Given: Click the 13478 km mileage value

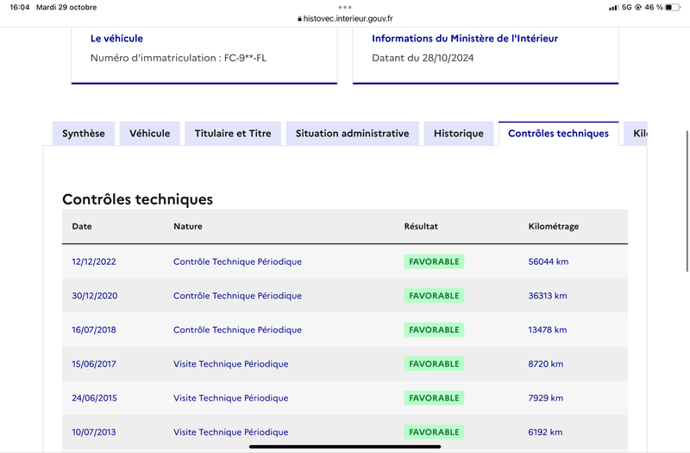Looking at the screenshot, I should [548, 330].
